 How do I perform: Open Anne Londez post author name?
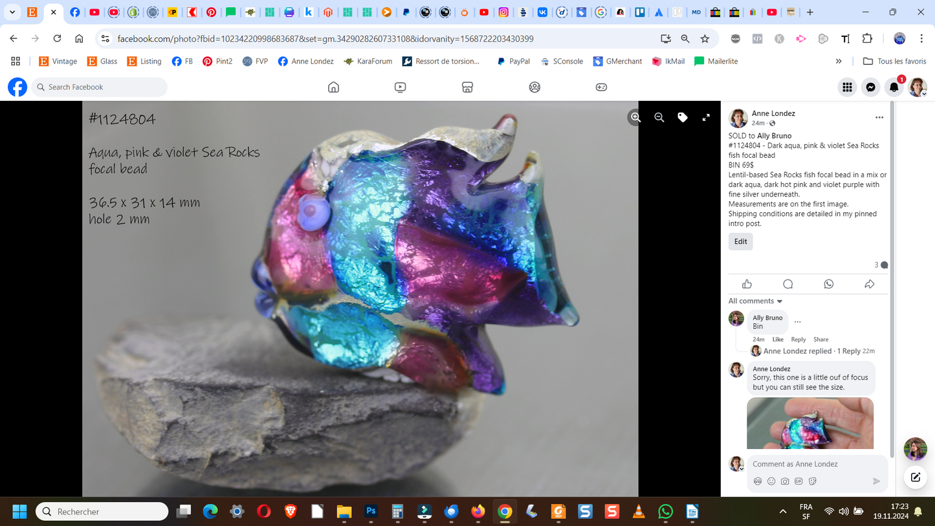click(x=773, y=113)
